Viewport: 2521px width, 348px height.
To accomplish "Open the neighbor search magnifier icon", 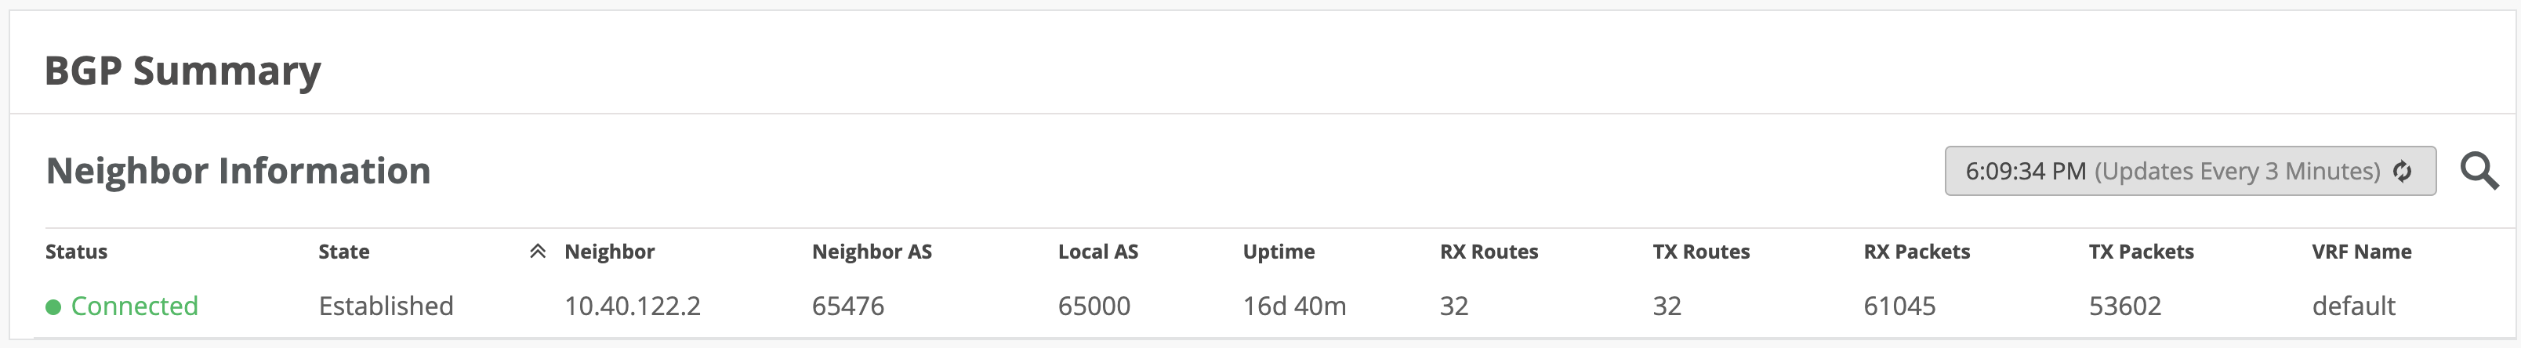I will pyautogui.click(x=2479, y=171).
